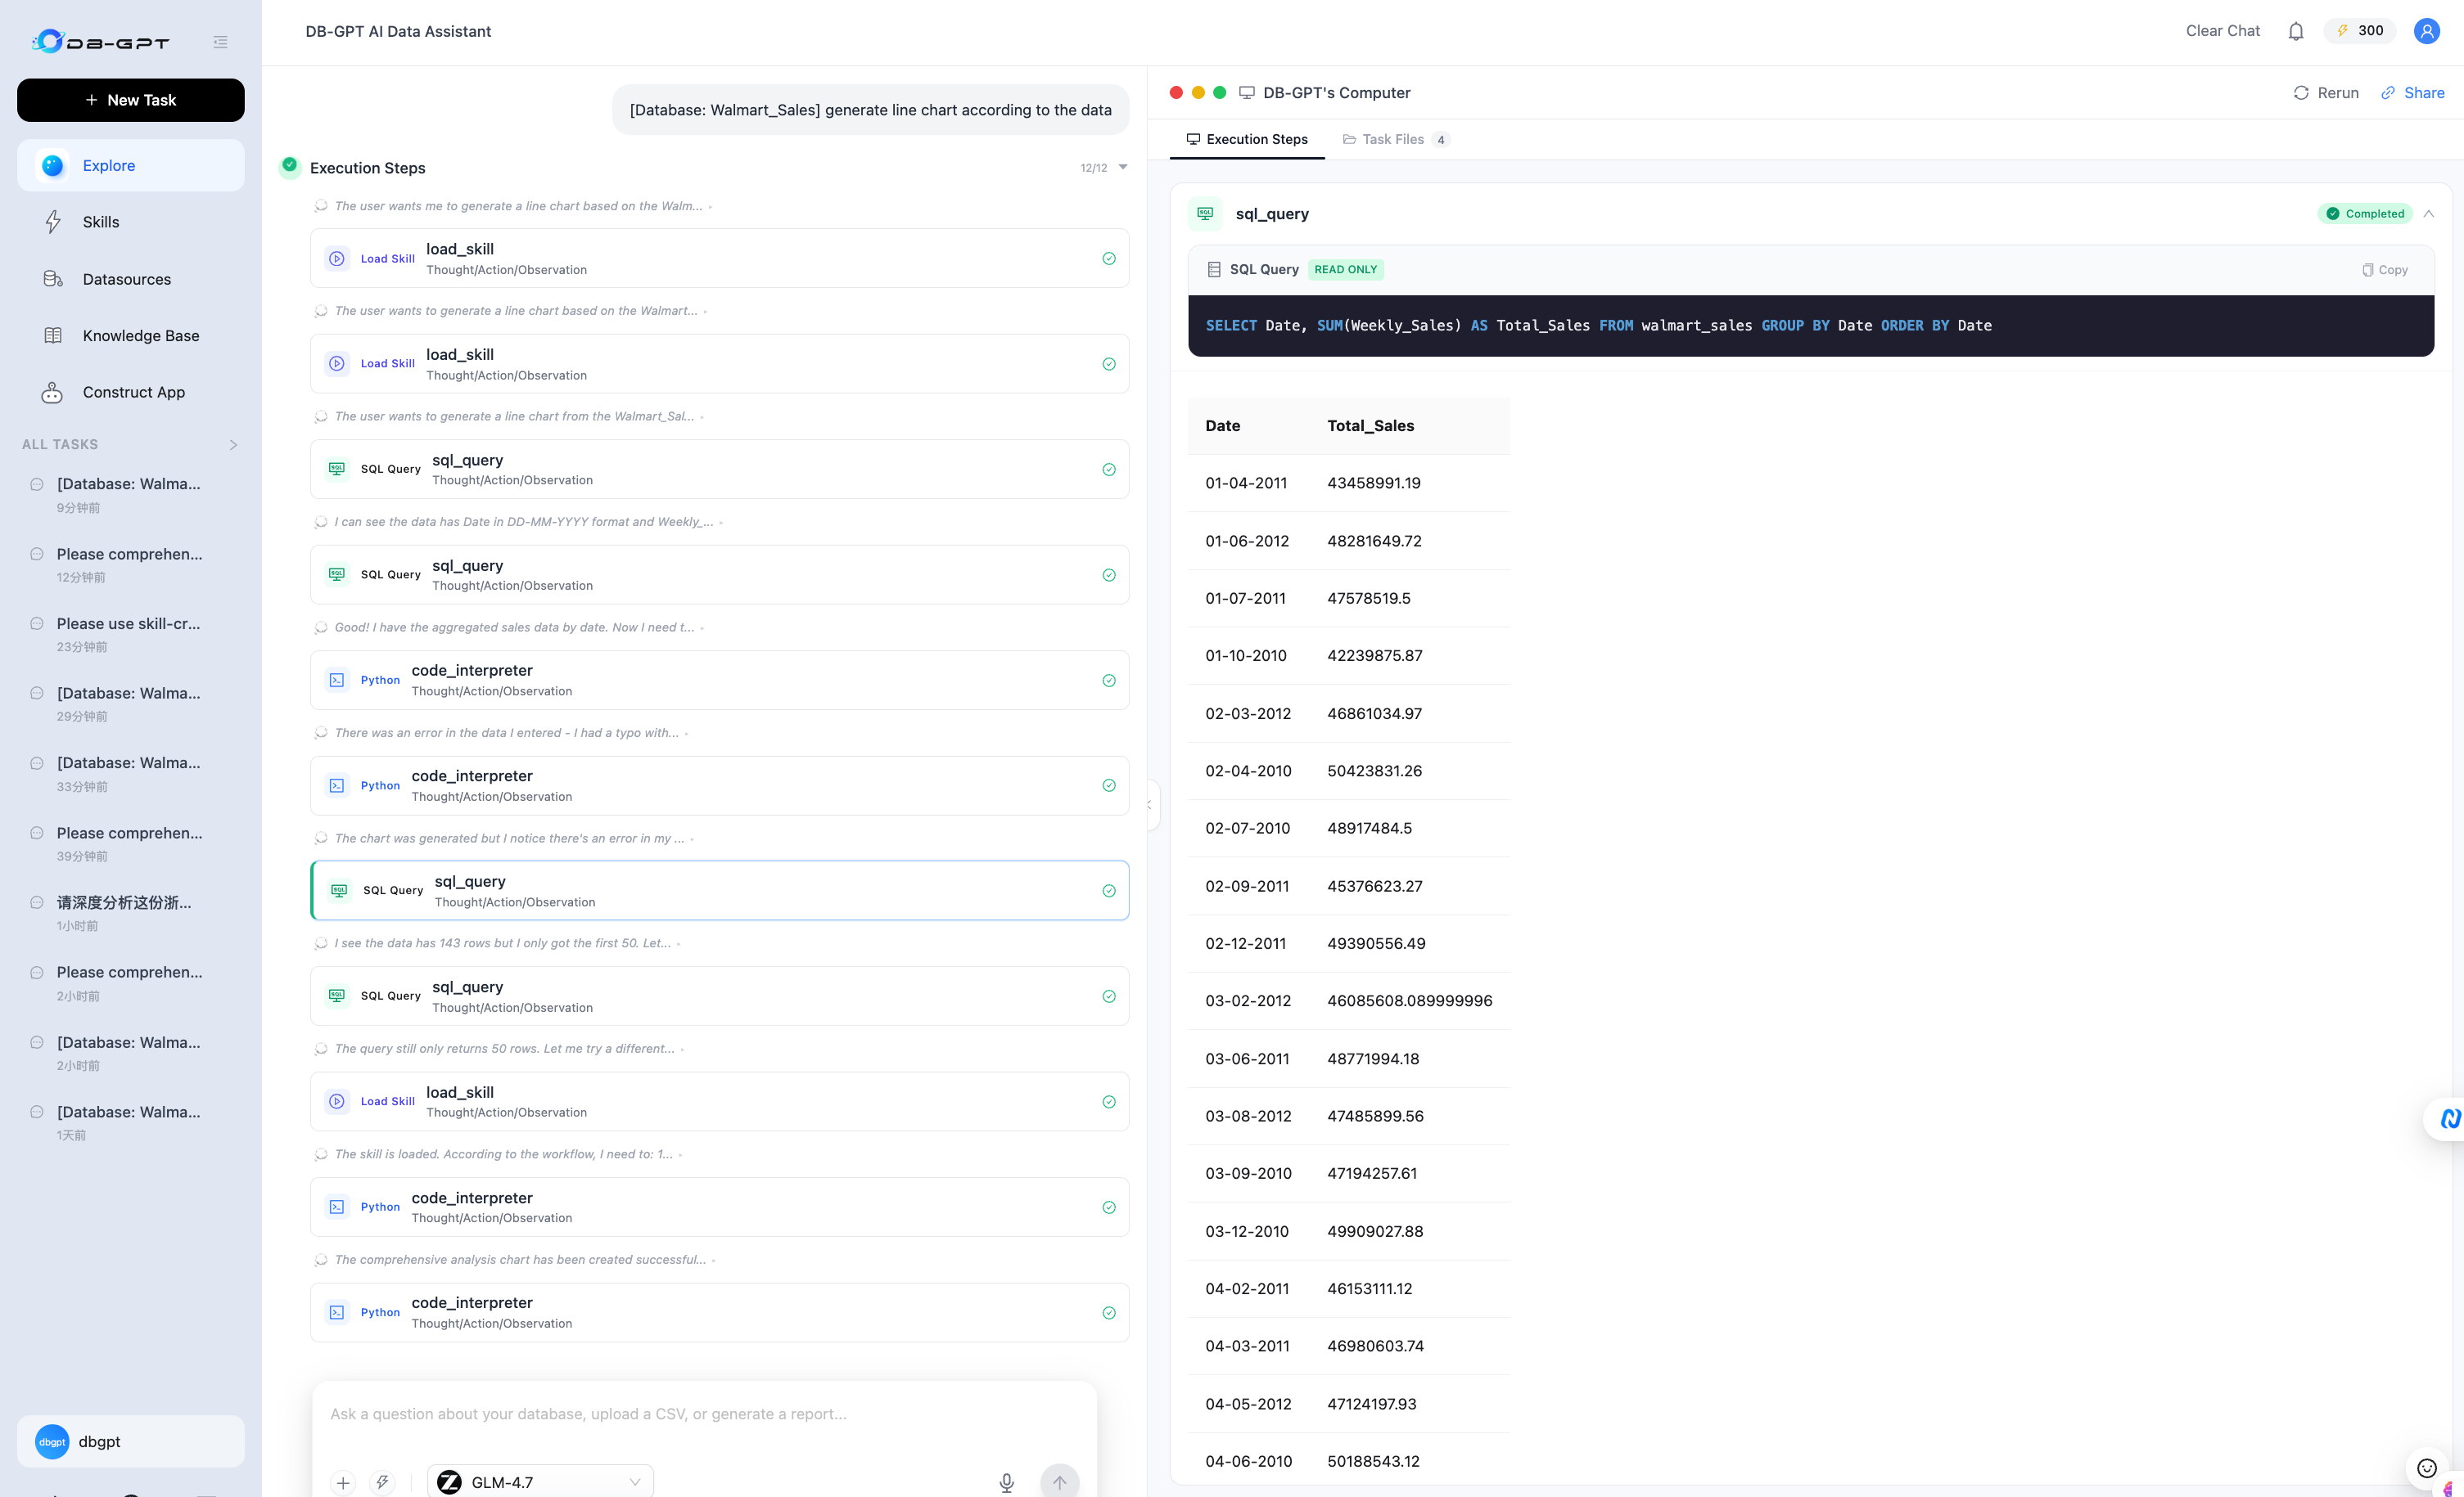The image size is (2464, 1497).
Task: Click the send arrow button
Action: coord(1059,1482)
